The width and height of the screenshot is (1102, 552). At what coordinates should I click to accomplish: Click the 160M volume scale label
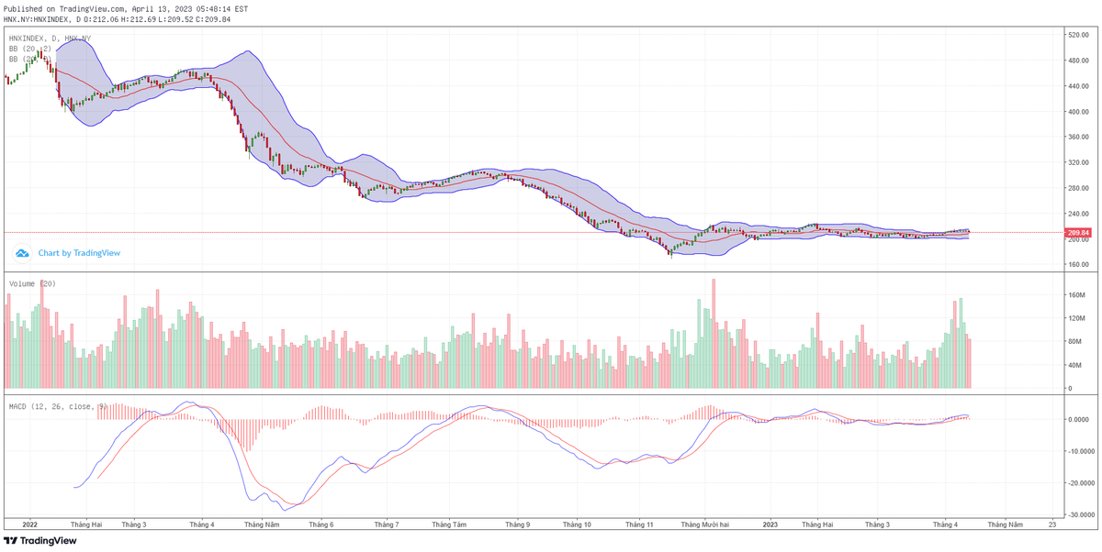(1076, 295)
